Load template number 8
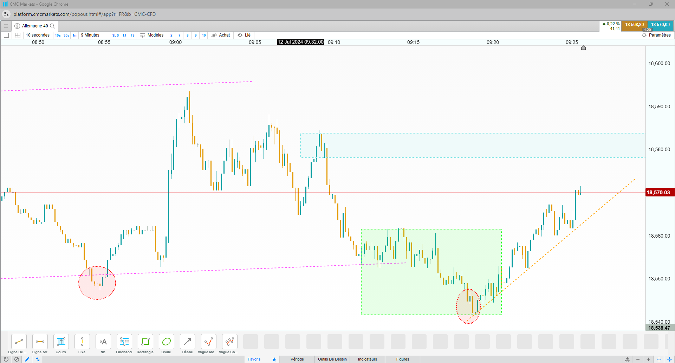Image resolution: width=675 pixels, height=363 pixels. pyautogui.click(x=188, y=35)
